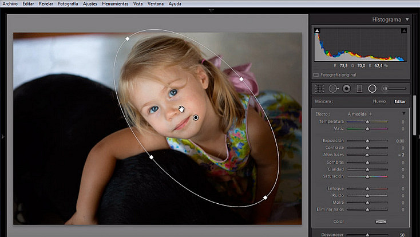
Task: Adjust the Eliminar halos slider handle
Action: click(367, 210)
